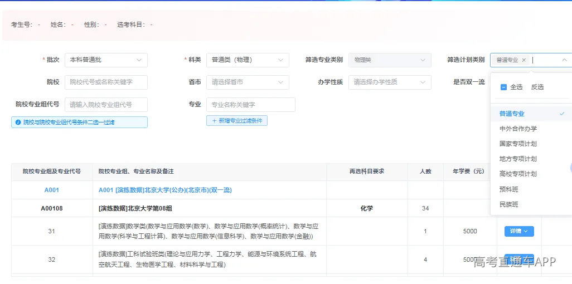Focus the 院校 keyword input field

[x=106, y=82]
